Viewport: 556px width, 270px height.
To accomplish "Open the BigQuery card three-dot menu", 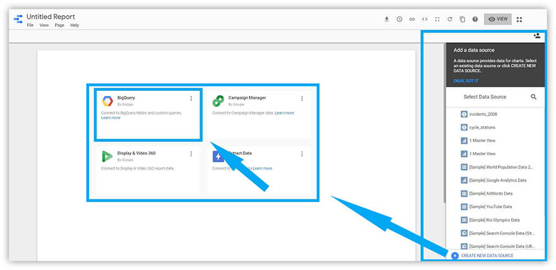I will coord(191,98).
